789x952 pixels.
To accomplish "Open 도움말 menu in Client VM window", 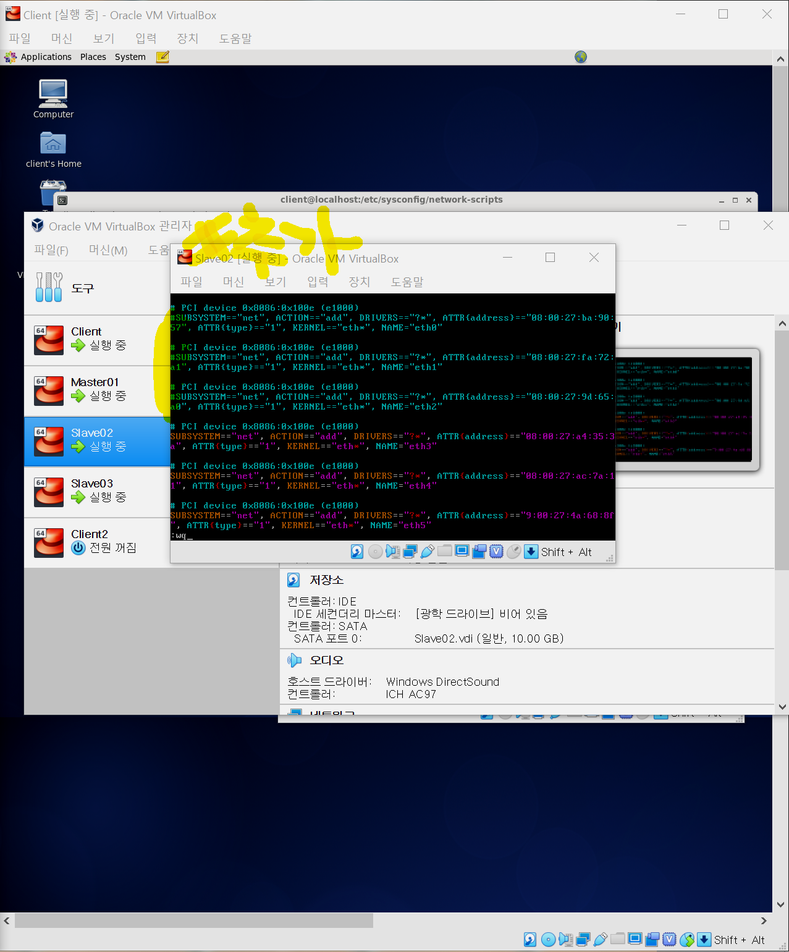I will pos(235,38).
